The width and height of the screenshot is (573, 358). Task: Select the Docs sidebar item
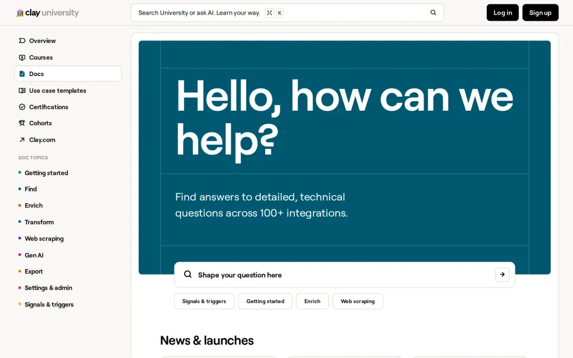[x=68, y=74]
